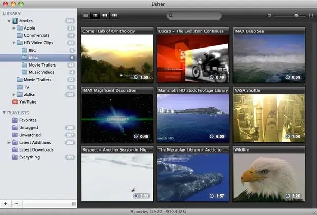Click the 'Ducati – The Evolution Continues' title
Image resolution: width=317 pixels, height=215 pixels.
191,31
